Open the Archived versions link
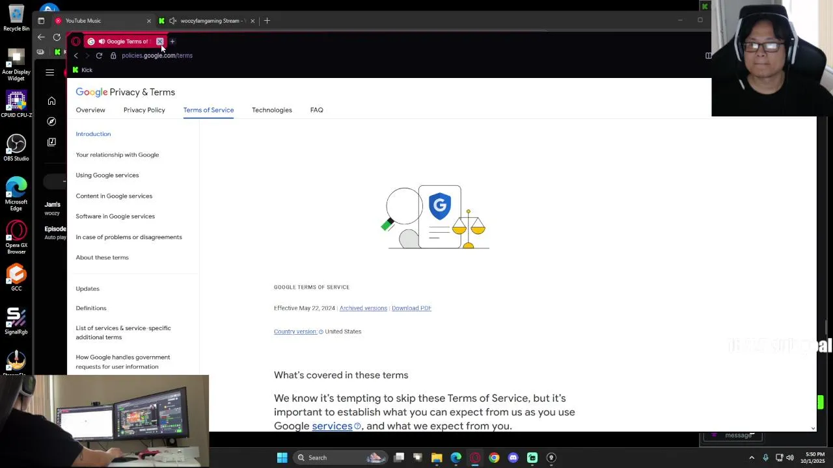Image resolution: width=833 pixels, height=468 pixels. coord(363,308)
